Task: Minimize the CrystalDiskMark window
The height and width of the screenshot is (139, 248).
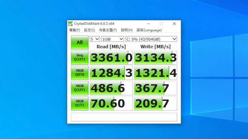Action: pyautogui.click(x=149, y=24)
